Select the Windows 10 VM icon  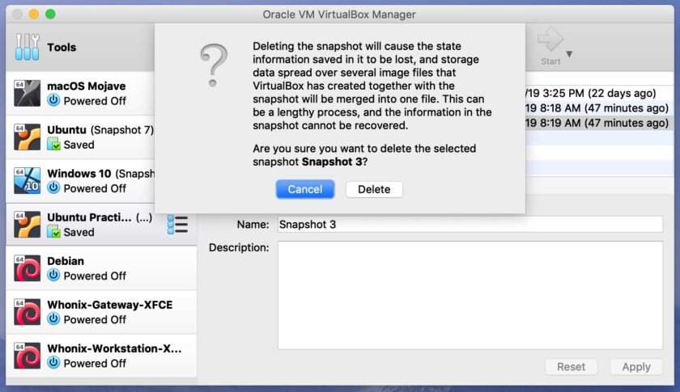pos(27,180)
